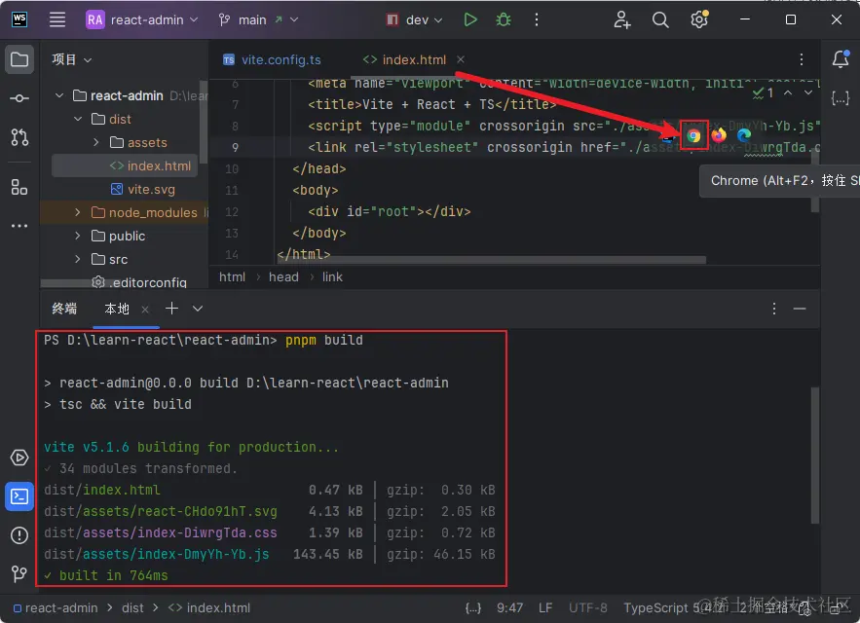Open the 项目 view dropdown
This screenshot has height=623, width=860.
click(x=72, y=59)
